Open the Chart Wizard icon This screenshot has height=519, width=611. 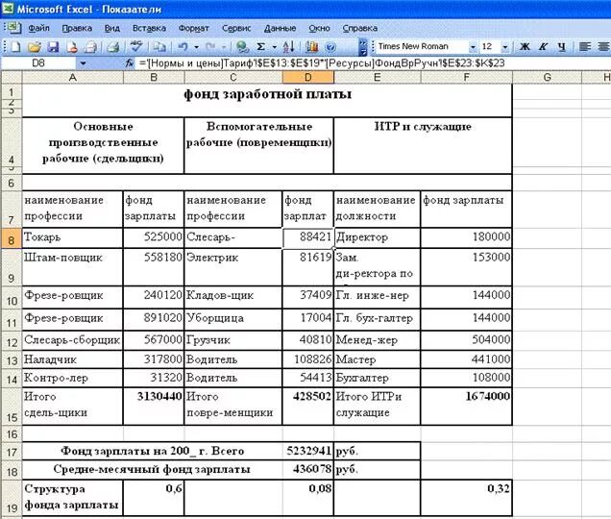pyautogui.click(x=311, y=47)
